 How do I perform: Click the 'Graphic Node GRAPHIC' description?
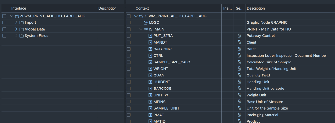click(267, 23)
